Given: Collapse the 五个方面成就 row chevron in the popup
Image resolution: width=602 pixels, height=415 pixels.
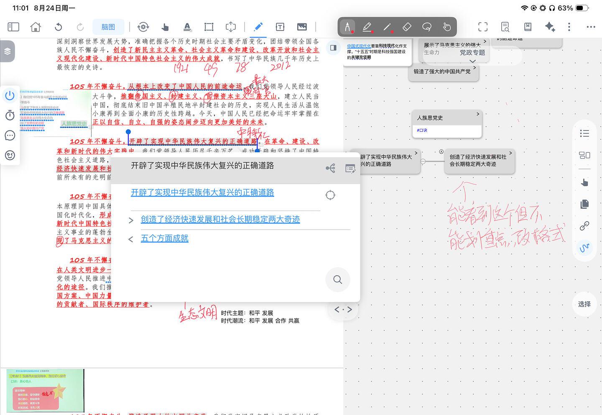Looking at the screenshot, I should pyautogui.click(x=131, y=239).
